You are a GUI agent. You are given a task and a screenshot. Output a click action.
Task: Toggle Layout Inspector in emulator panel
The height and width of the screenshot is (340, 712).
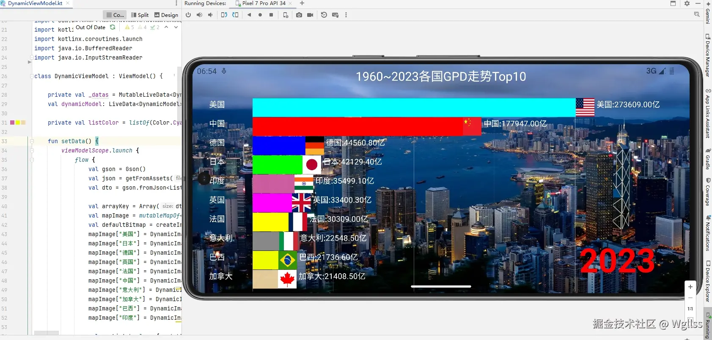[697, 14]
